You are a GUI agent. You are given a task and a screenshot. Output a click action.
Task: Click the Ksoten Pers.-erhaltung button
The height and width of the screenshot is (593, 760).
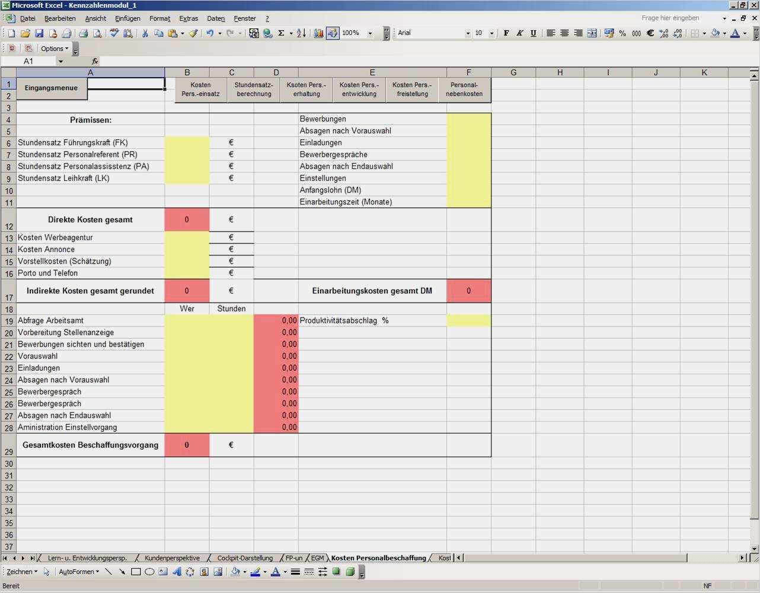pyautogui.click(x=306, y=89)
